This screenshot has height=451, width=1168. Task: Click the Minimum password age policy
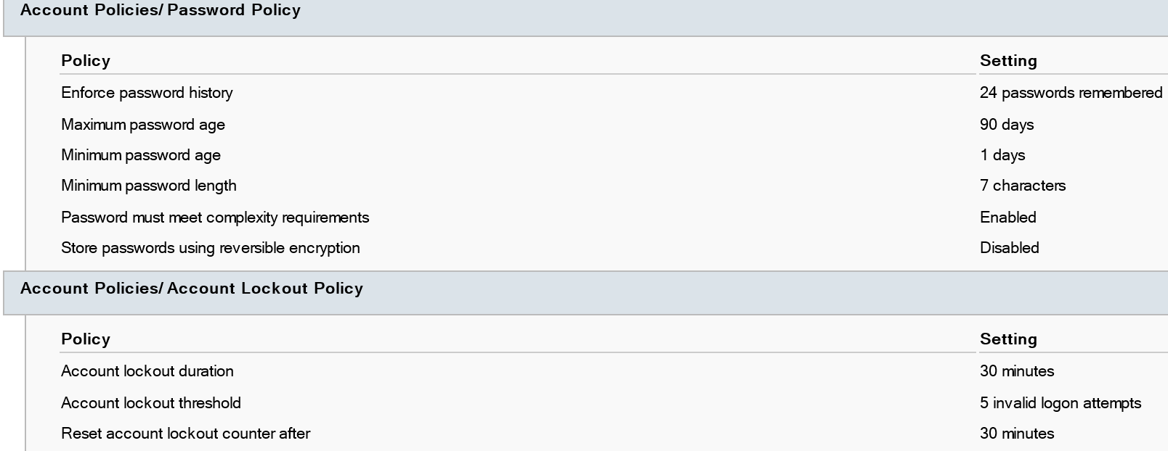[141, 155]
